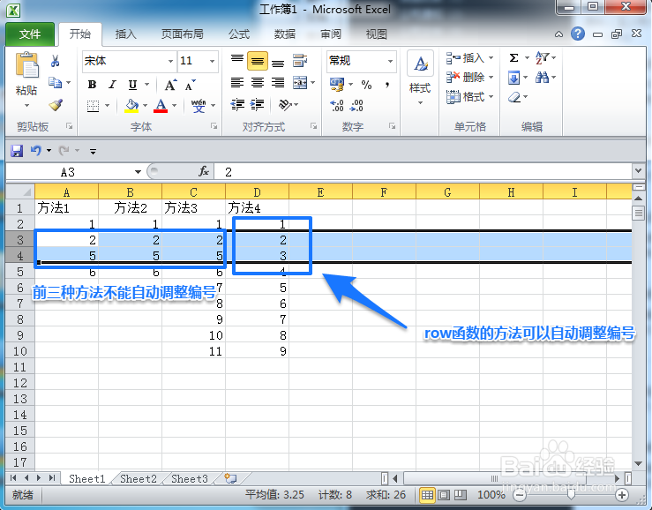Expand the Name Box dropdown
Viewport: 652px width, 510px height.
point(138,172)
